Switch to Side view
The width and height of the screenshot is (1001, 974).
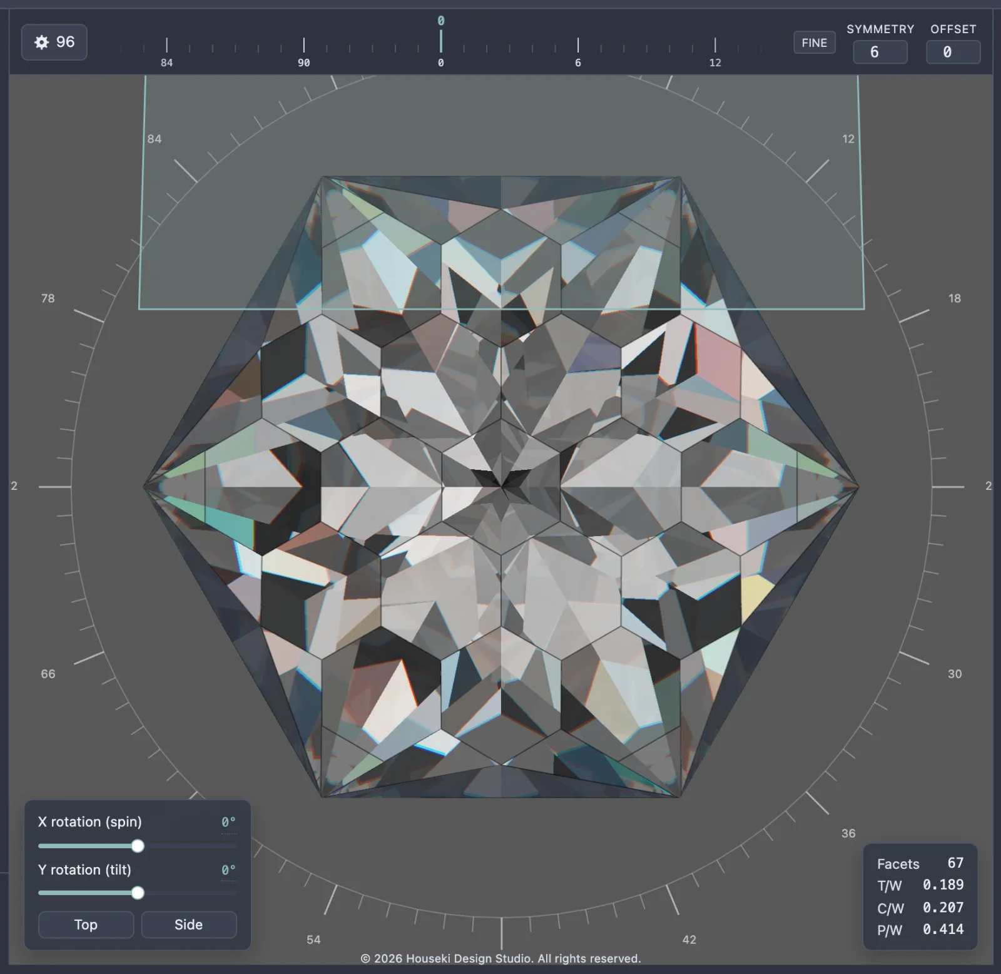click(188, 925)
